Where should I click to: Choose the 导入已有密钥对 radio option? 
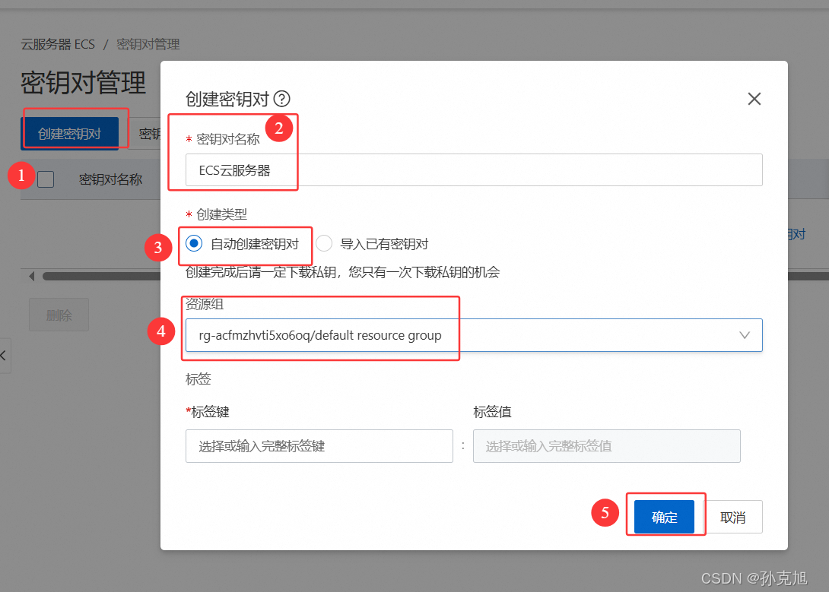coord(323,243)
